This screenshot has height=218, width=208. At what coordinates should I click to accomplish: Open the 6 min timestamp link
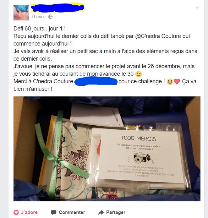click(x=38, y=17)
